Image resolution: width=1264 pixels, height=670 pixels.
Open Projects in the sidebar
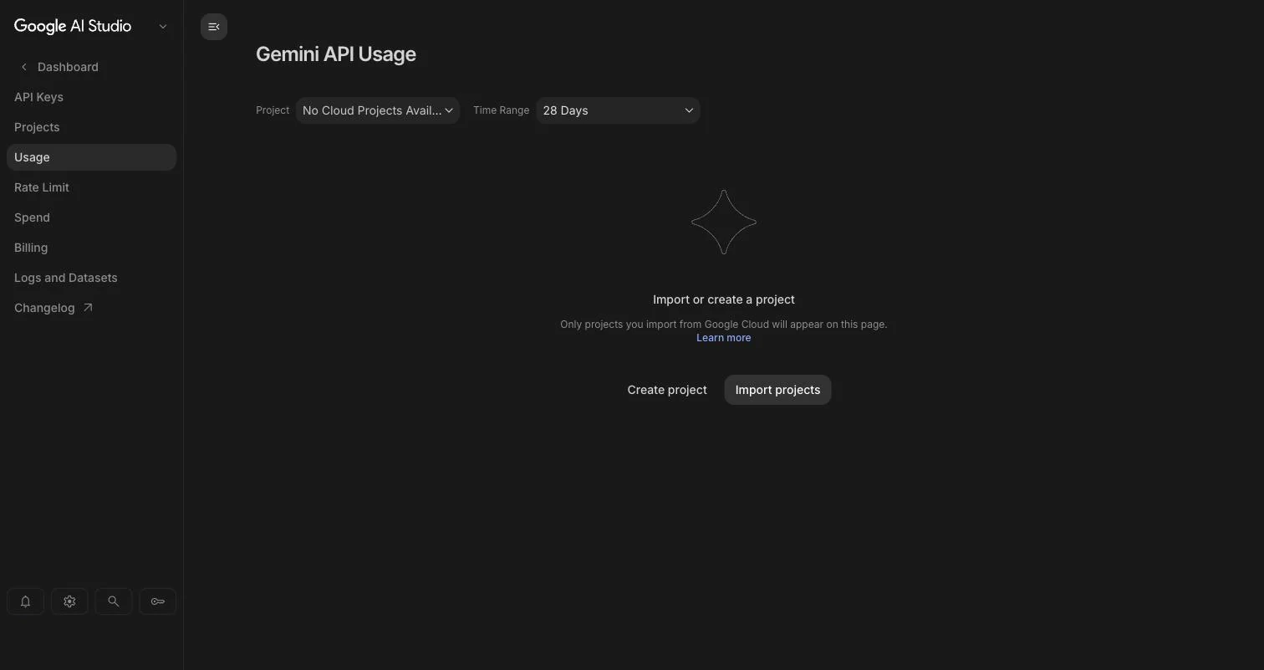[91, 127]
